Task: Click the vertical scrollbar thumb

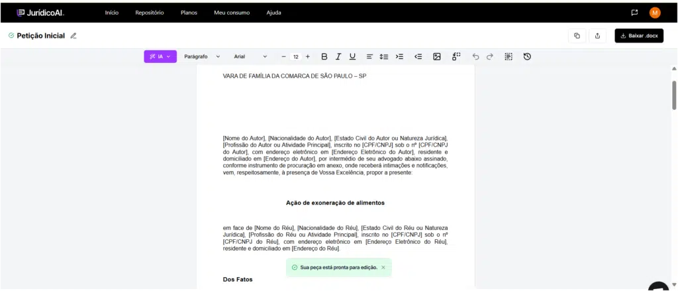Action: 673,95
